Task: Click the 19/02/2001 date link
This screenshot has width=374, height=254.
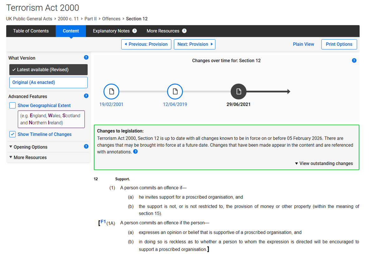Action: tap(111, 104)
